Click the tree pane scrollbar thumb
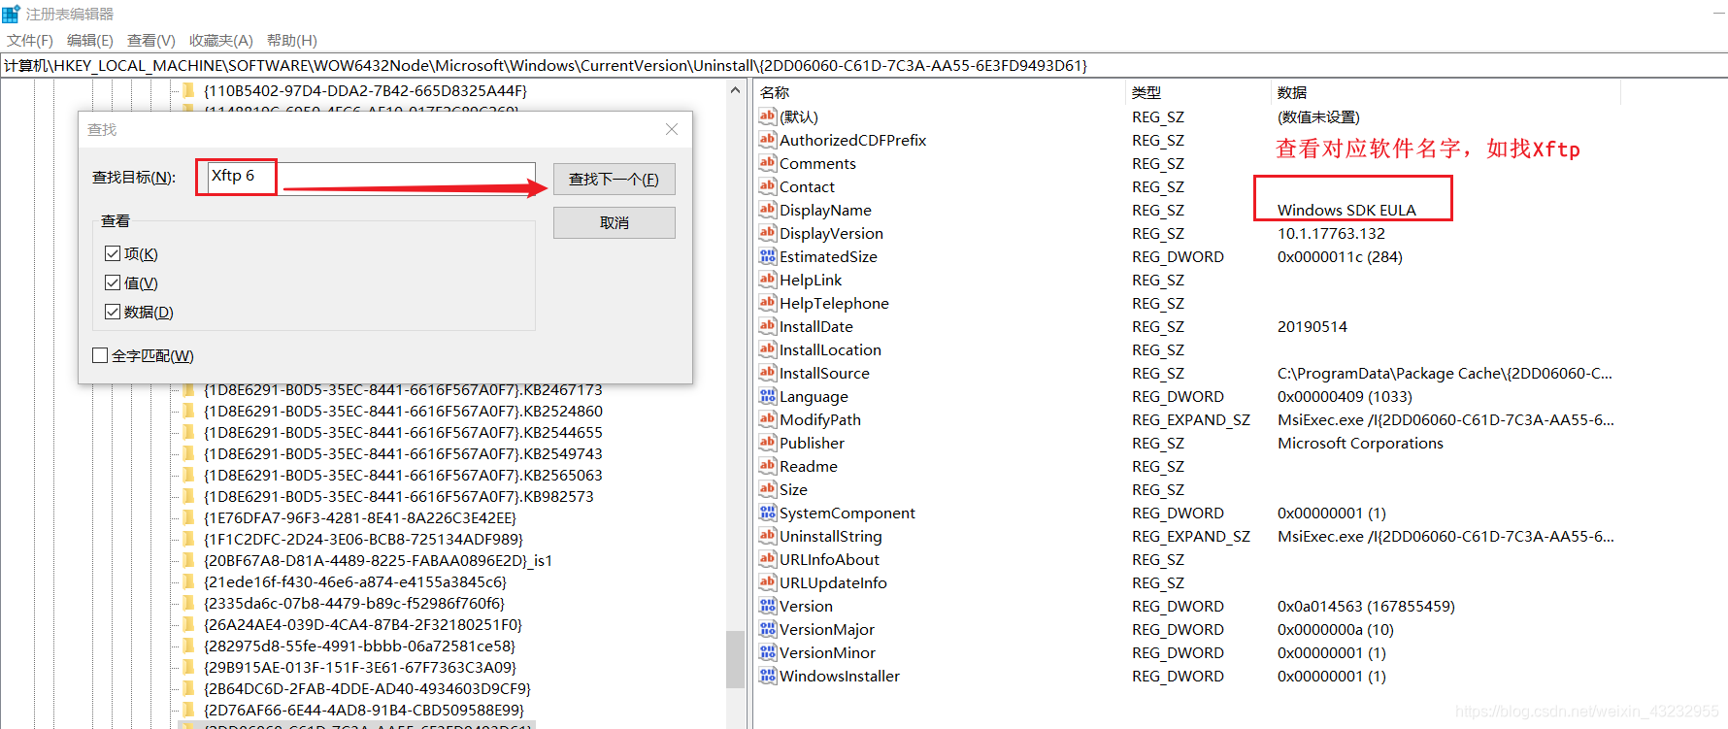 pos(736,659)
